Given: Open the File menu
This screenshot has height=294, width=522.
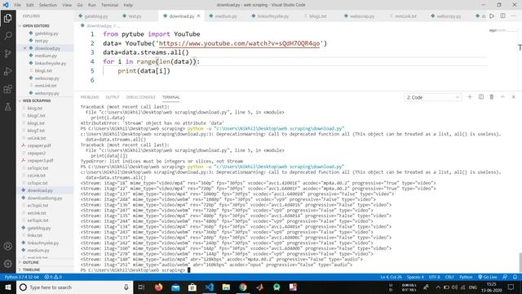Looking at the screenshot, I should 17,5.
